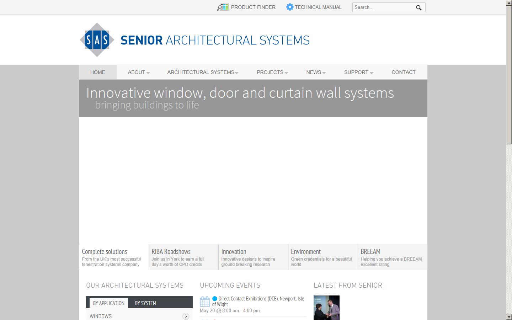Select the Complete solutions slide
The image size is (512, 320).
point(113,257)
